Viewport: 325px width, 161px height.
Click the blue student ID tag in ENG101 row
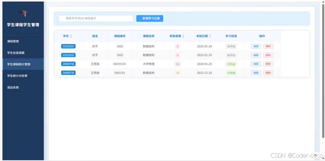[68, 73]
